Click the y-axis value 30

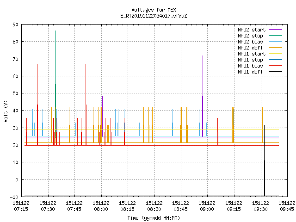coord(15,128)
